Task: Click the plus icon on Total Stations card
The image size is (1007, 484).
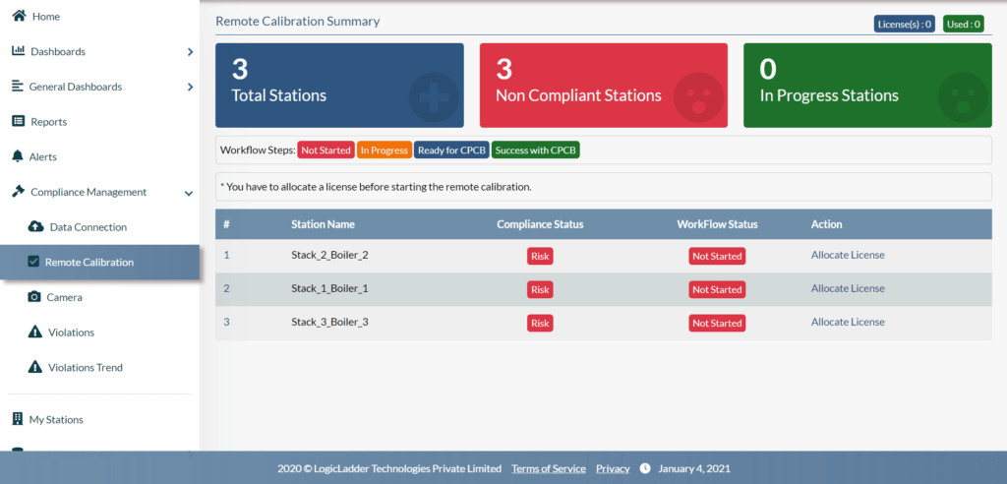Action: pos(434,97)
